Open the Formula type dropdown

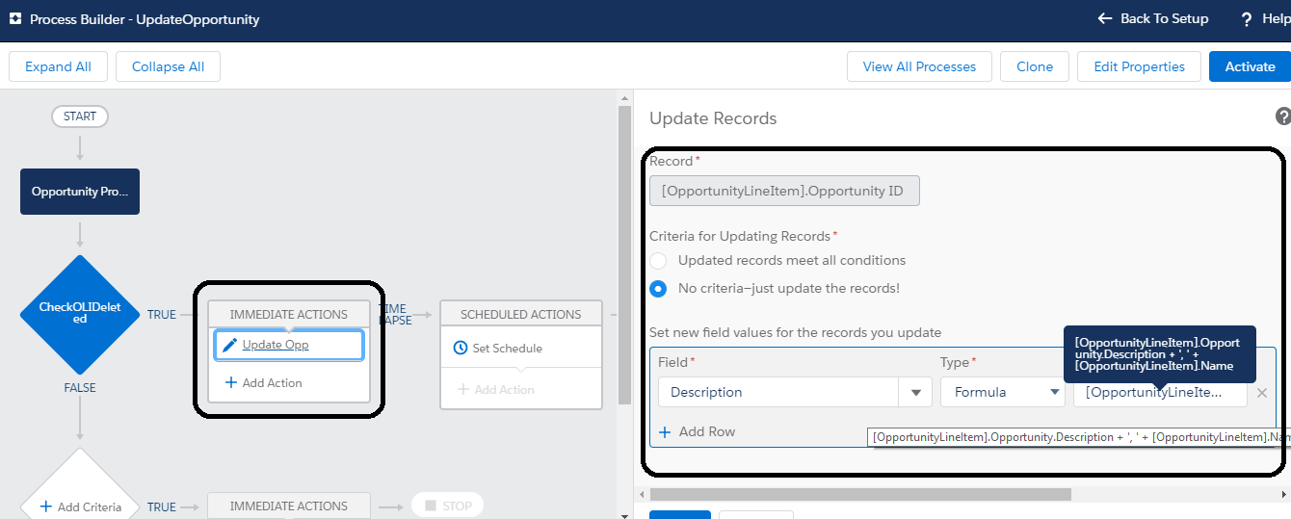click(1002, 392)
